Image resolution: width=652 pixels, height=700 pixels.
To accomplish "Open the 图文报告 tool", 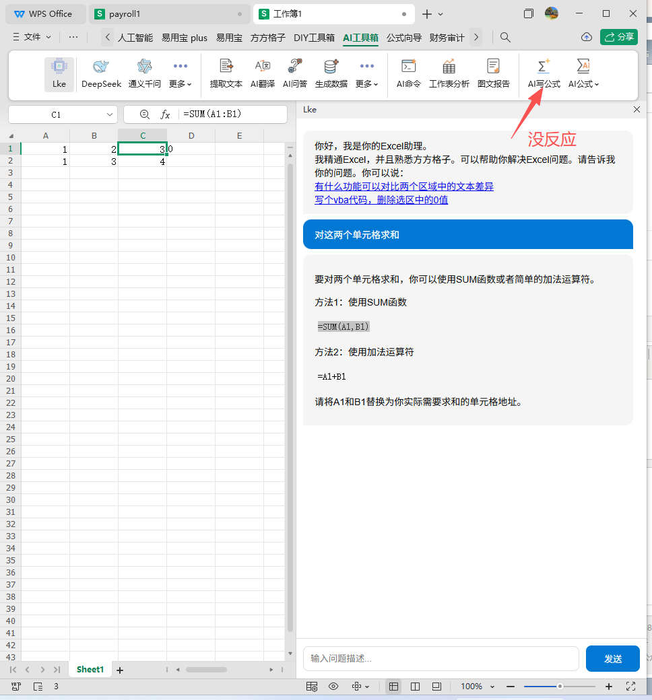I will [x=494, y=67].
